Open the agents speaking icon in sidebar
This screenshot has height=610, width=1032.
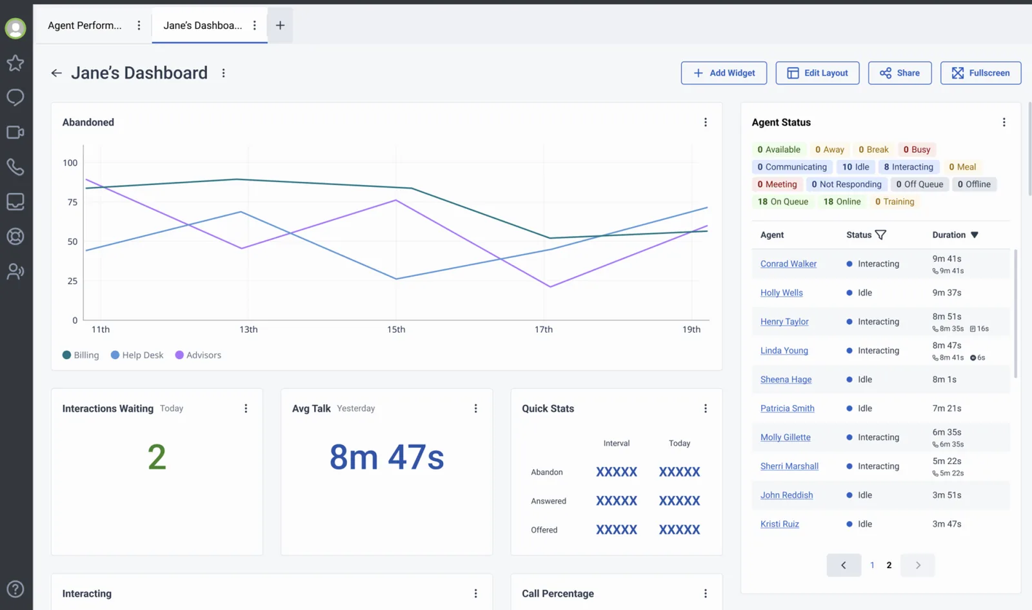coord(15,271)
